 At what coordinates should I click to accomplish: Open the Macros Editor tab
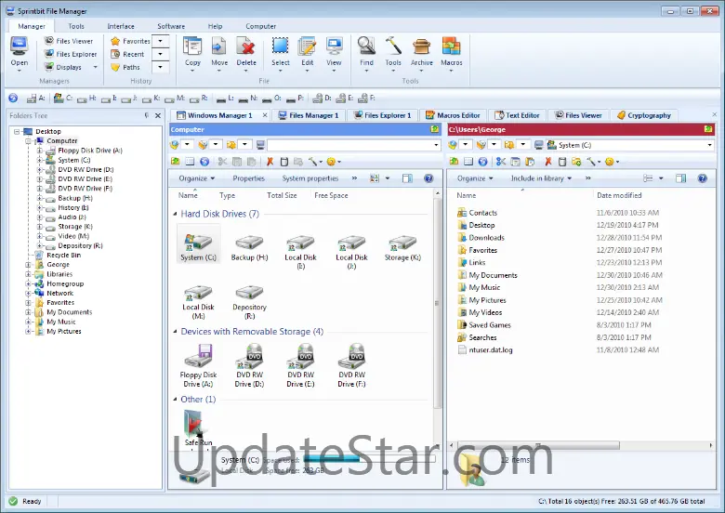453,115
